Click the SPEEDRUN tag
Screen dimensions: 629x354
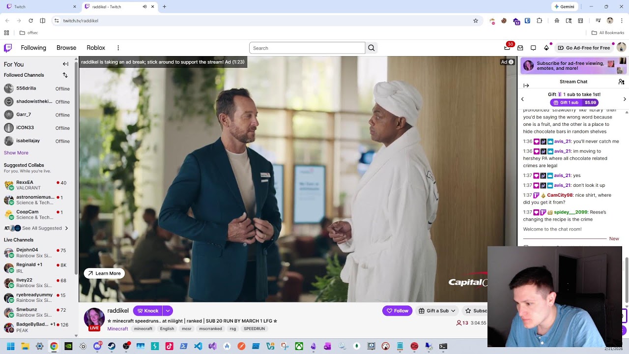(x=254, y=328)
